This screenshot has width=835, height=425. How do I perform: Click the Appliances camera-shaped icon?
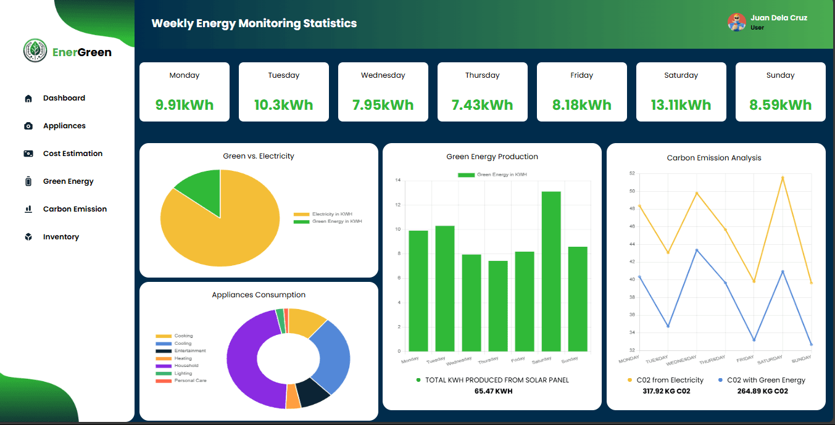28,126
